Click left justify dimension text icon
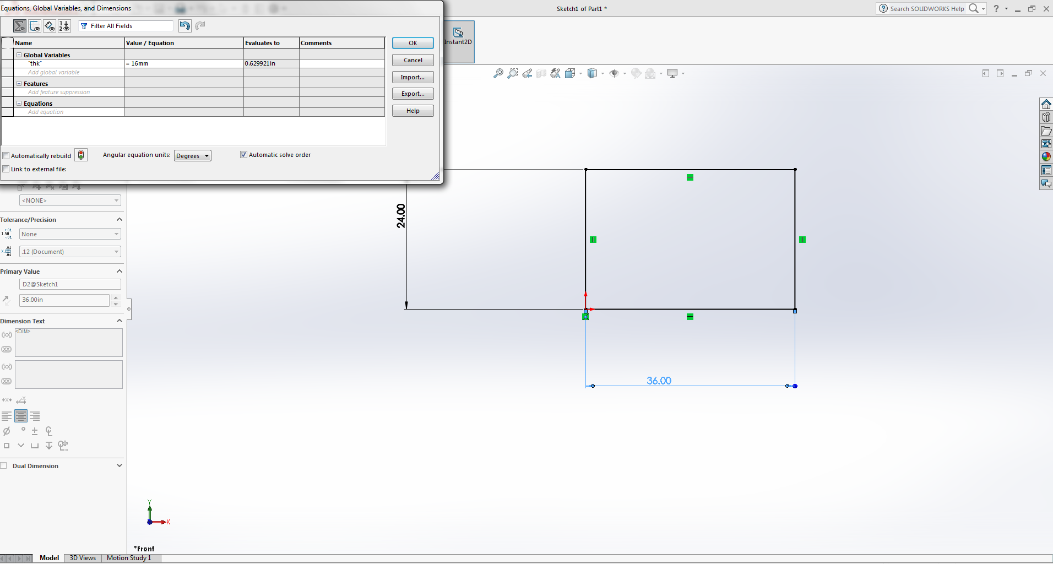1053x564 pixels. 7,416
